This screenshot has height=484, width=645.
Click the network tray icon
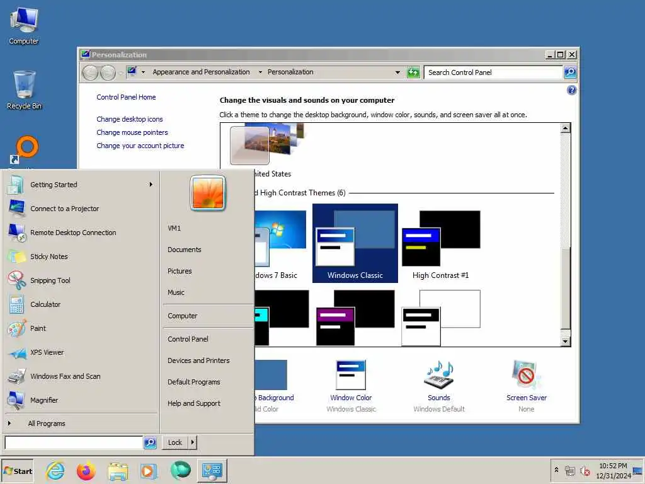pos(570,471)
